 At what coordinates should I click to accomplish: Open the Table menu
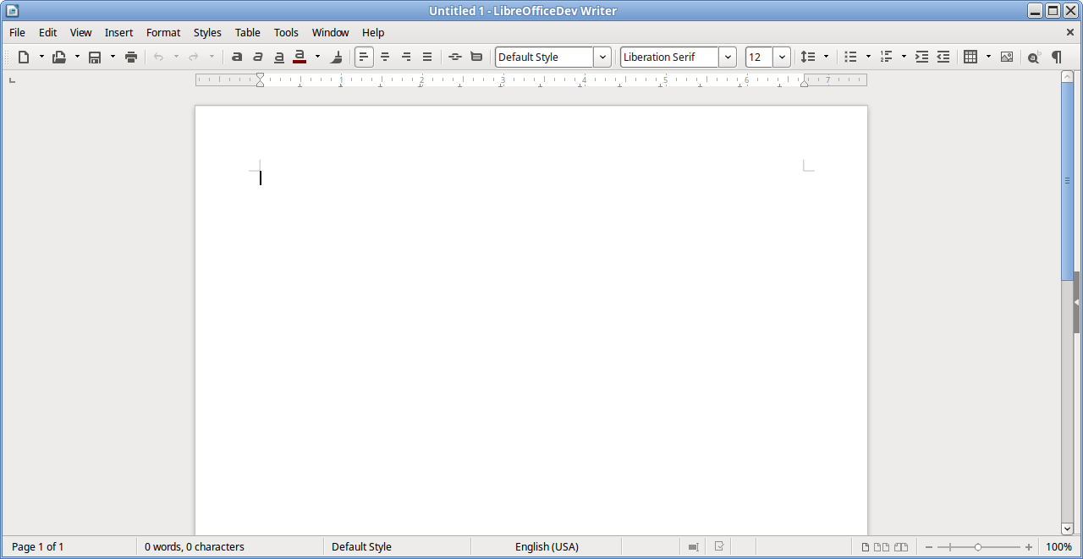click(x=248, y=32)
